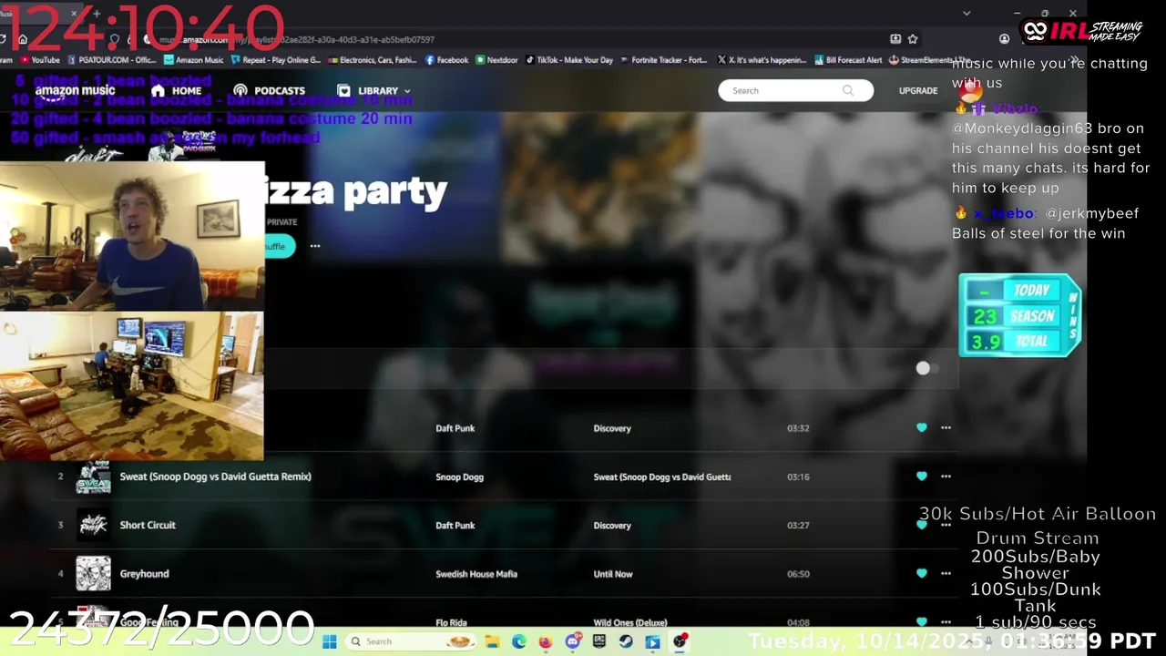The image size is (1166, 656).
Task: Click the Sweat remix album thumbnail
Action: (x=93, y=477)
